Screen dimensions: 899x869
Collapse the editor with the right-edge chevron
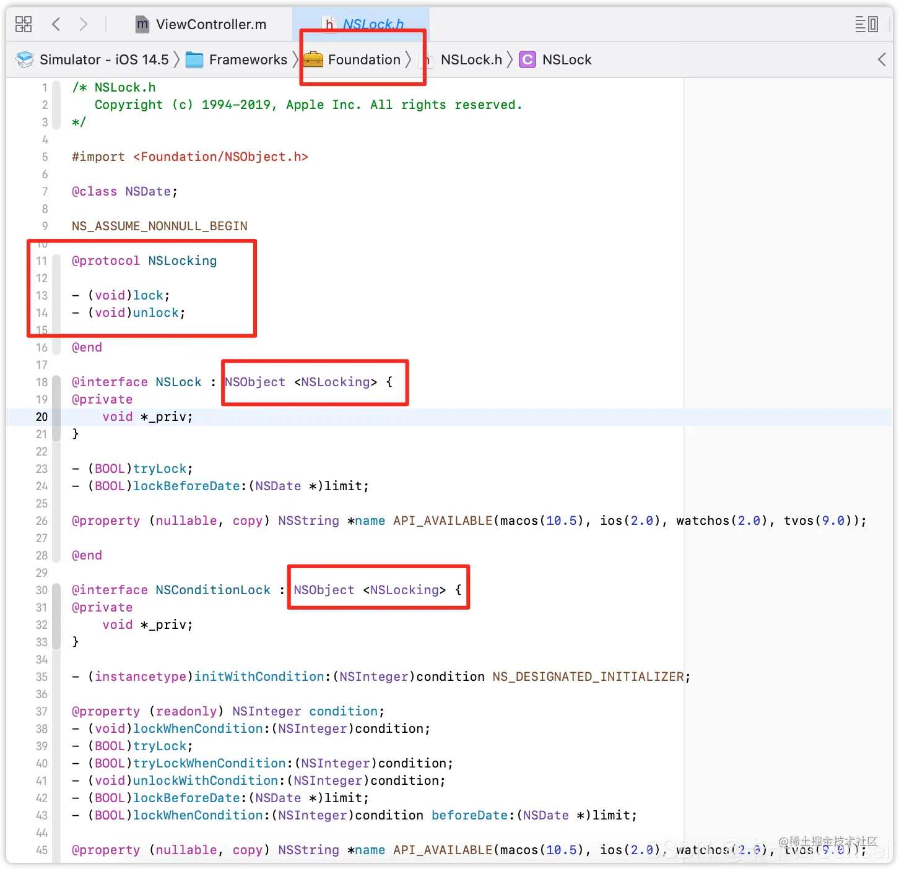pyautogui.click(x=882, y=59)
